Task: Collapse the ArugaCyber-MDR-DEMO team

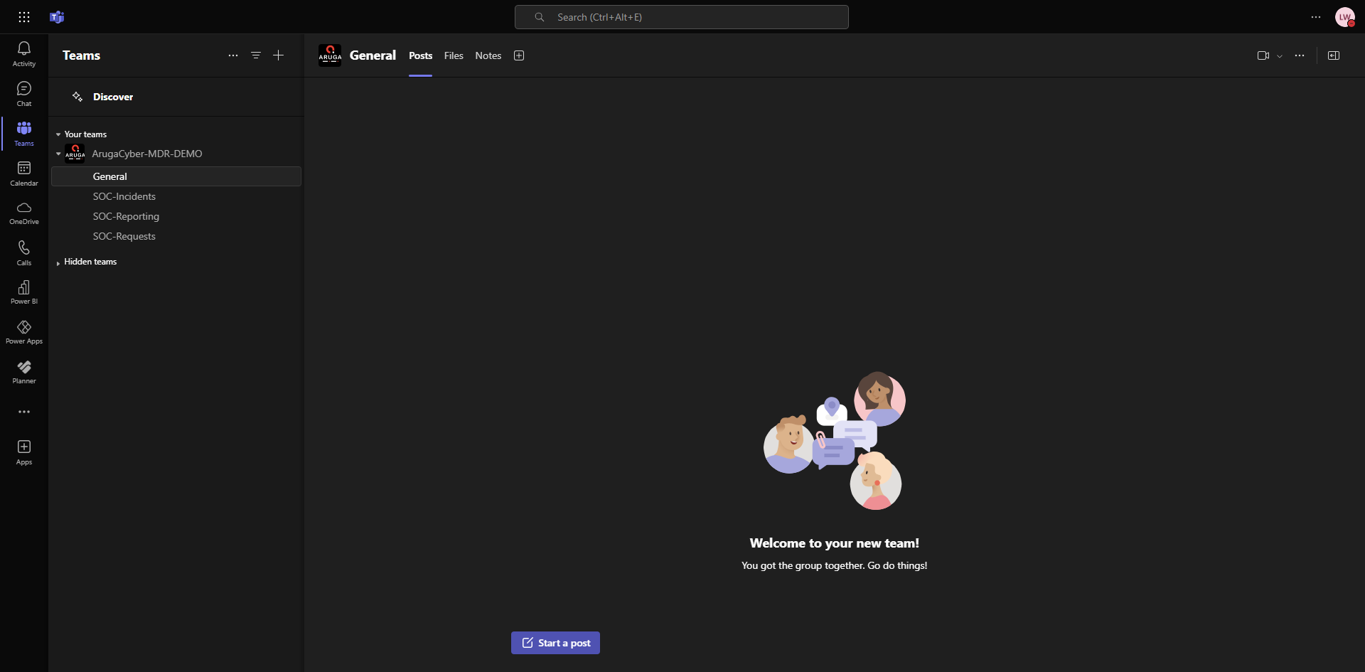Action: (x=58, y=154)
